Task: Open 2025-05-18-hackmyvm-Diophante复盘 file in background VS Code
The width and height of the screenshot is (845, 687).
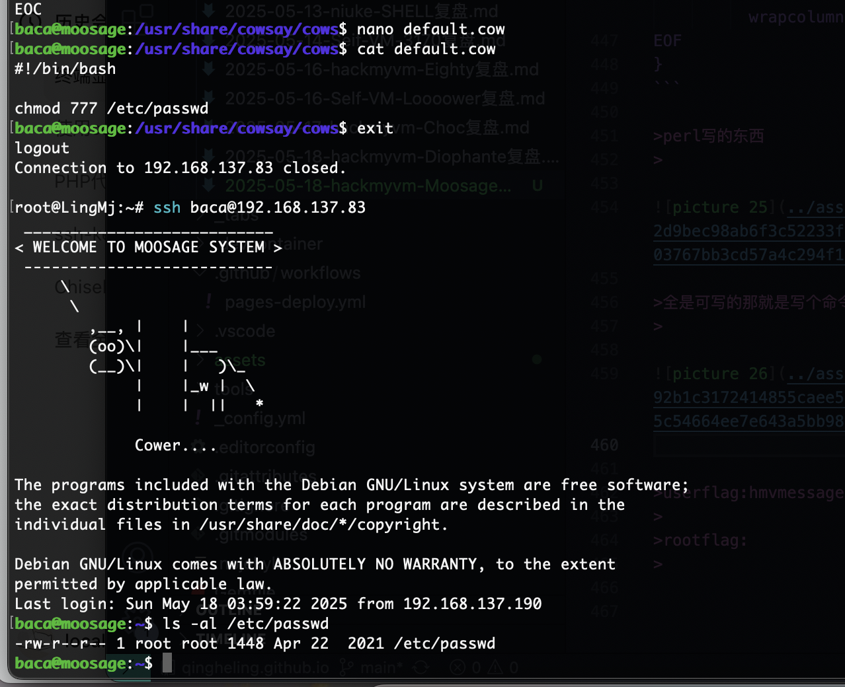Action: (x=392, y=157)
